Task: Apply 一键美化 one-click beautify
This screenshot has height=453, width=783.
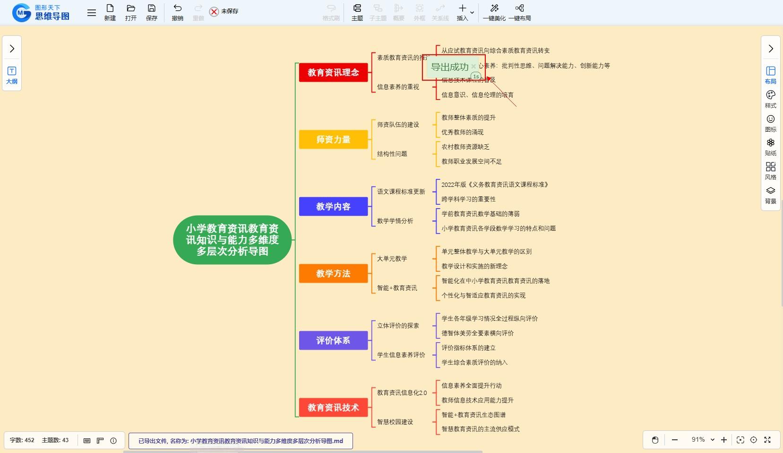Action: (x=494, y=12)
